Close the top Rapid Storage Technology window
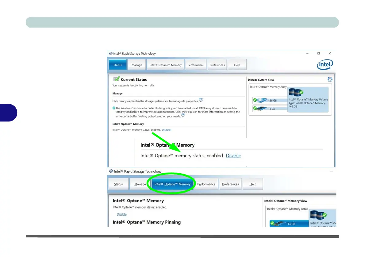The width and height of the screenshot is (365, 257). tap(330, 53)
